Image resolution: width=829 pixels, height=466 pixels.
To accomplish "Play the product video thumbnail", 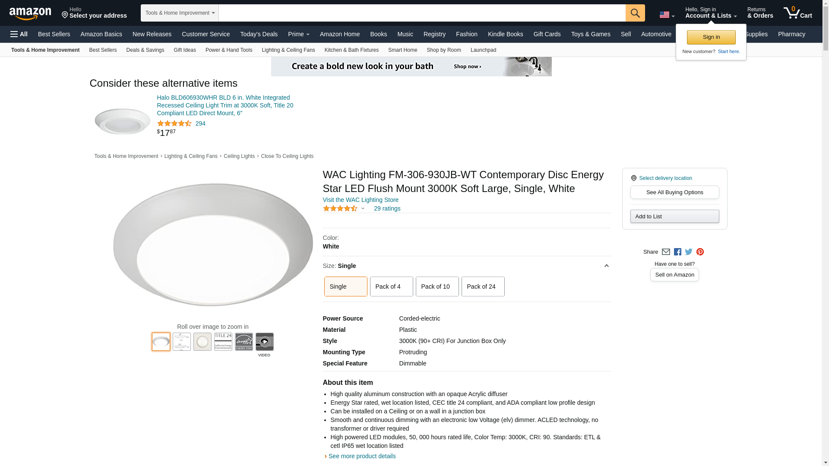I will [x=264, y=342].
